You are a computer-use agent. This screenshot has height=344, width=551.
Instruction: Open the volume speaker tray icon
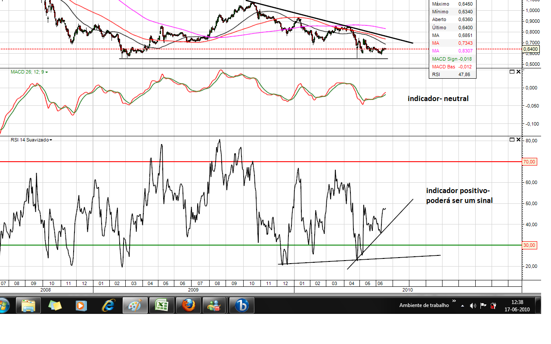tap(473, 306)
